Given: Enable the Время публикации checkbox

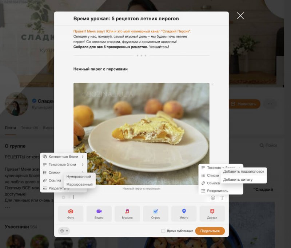Looking at the screenshot, I should [163, 231].
